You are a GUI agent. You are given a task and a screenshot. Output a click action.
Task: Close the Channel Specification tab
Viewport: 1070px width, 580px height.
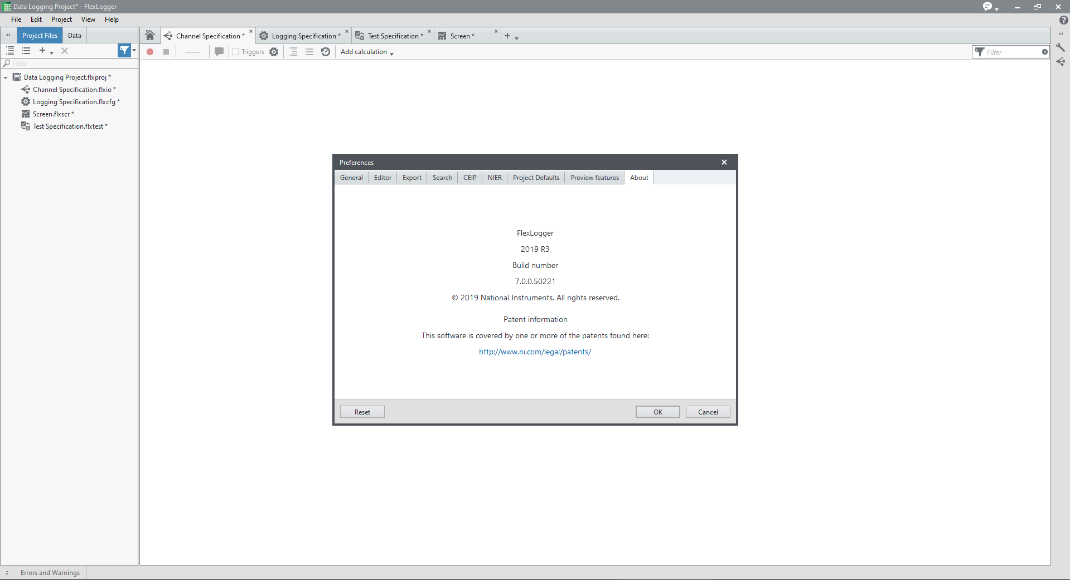click(251, 31)
